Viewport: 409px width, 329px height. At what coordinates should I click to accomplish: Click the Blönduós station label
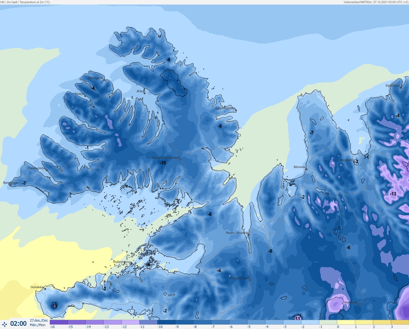point(300,167)
